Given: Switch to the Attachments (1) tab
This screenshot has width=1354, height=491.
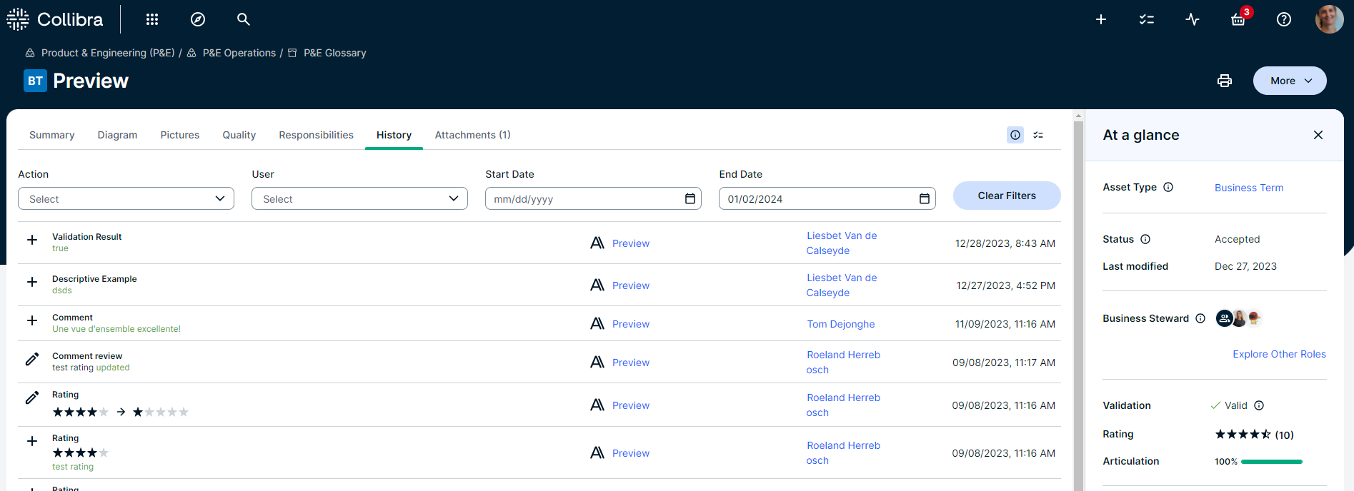Looking at the screenshot, I should [472, 135].
